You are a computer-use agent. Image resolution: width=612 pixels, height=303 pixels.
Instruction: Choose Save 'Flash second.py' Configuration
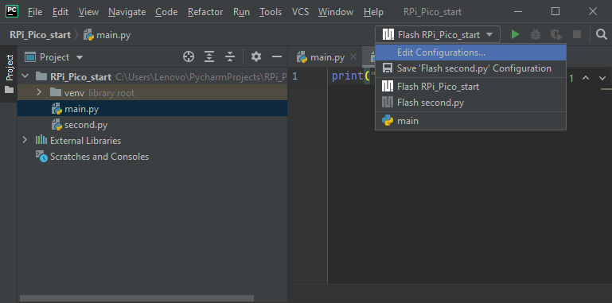pos(470,68)
